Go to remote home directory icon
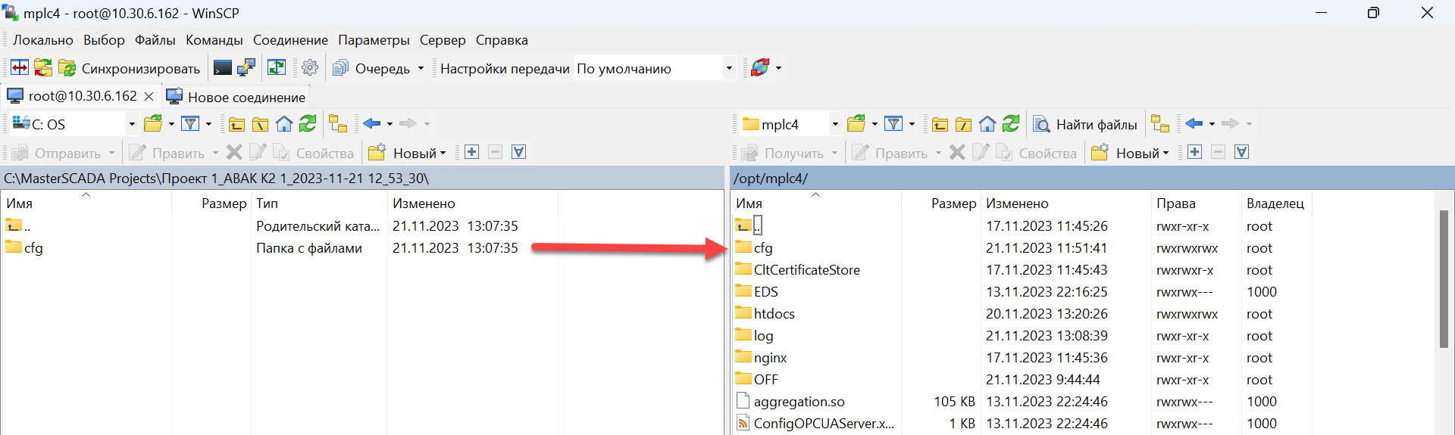1455x435 pixels. coord(987,124)
